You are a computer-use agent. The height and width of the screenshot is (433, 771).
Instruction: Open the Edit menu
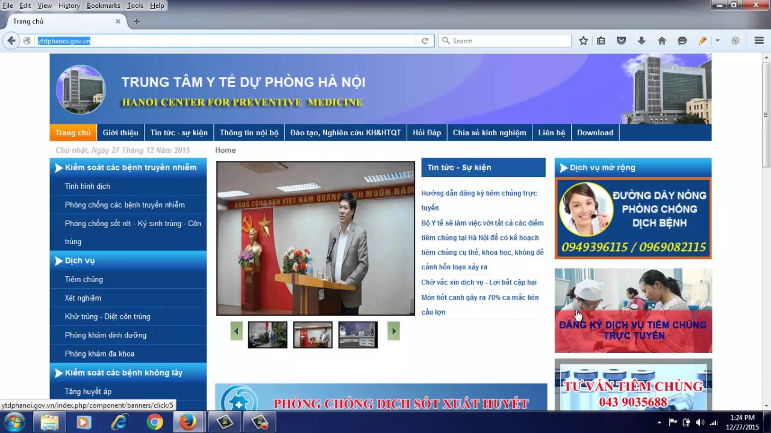pyautogui.click(x=25, y=5)
